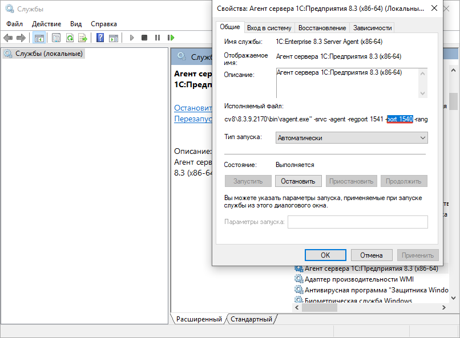Select Службы (локальные) in the console tree
The image size is (460, 338).
coord(49,54)
